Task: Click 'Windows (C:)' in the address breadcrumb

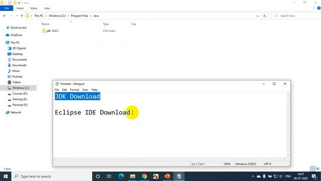Action: (57, 16)
